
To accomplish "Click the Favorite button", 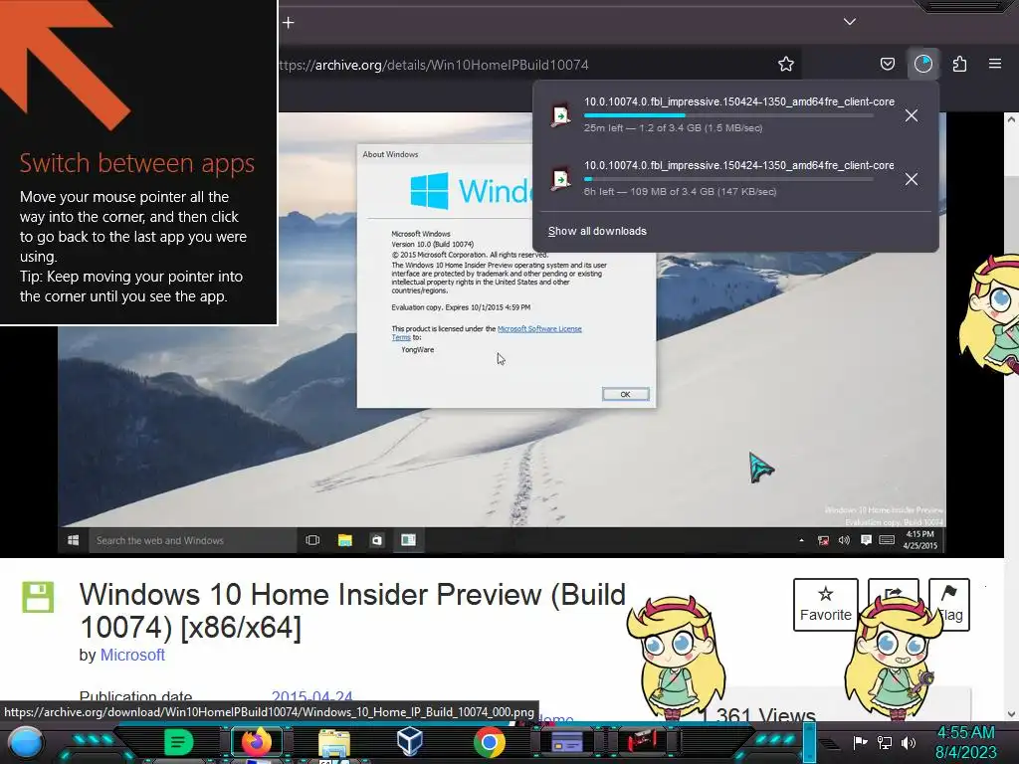I will [825, 605].
